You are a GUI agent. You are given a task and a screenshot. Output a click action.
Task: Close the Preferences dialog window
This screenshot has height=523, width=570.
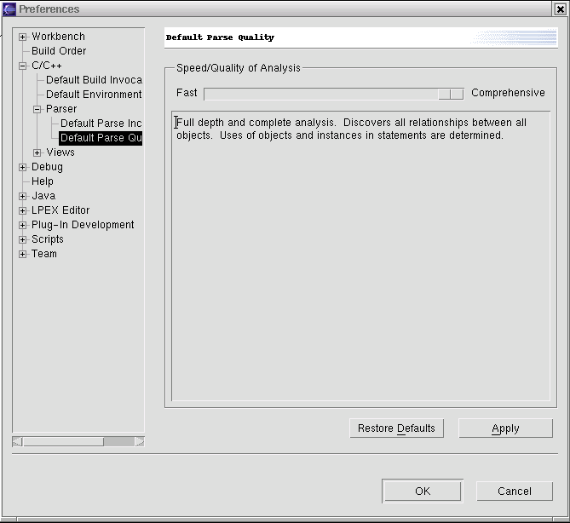click(558, 9)
